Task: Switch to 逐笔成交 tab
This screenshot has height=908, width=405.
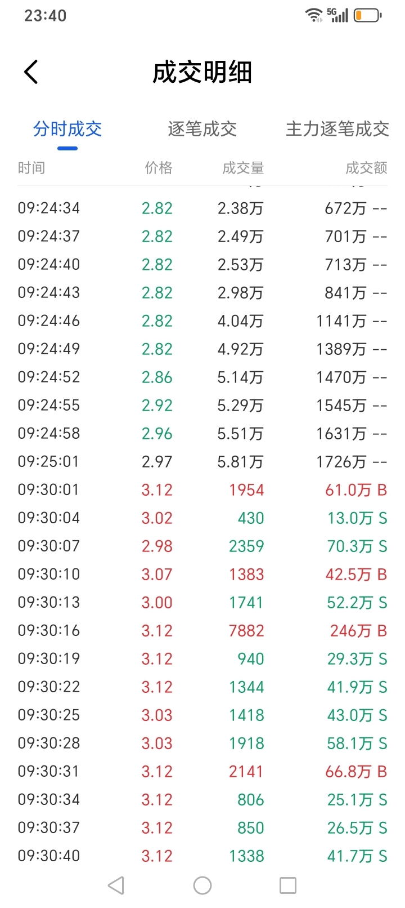Action: (202, 129)
